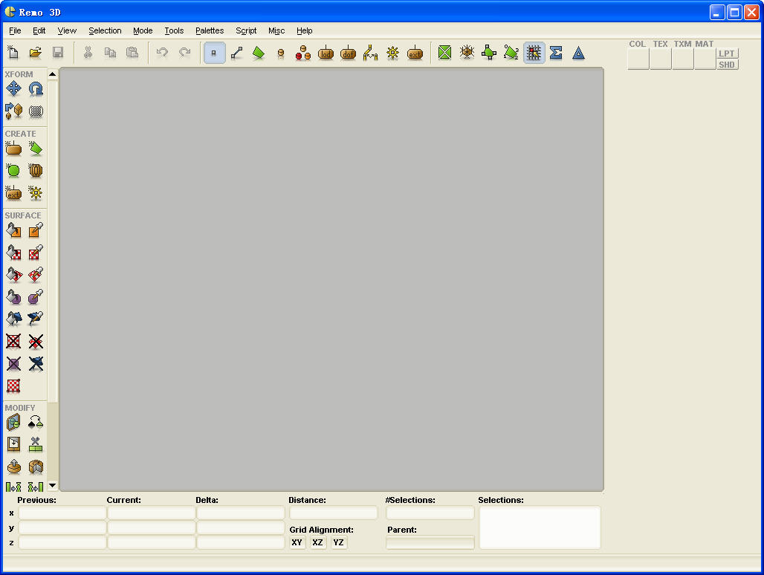Toggle the YZ grid alignment button
The width and height of the screenshot is (764, 575).
click(x=339, y=543)
